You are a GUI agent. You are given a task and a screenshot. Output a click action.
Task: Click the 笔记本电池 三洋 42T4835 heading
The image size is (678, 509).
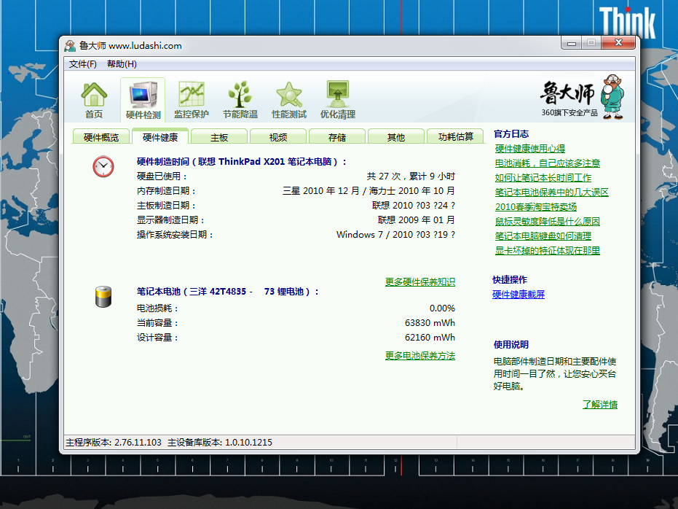(228, 291)
